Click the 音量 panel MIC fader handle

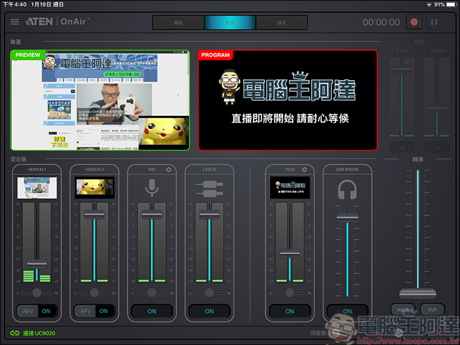click(401, 69)
